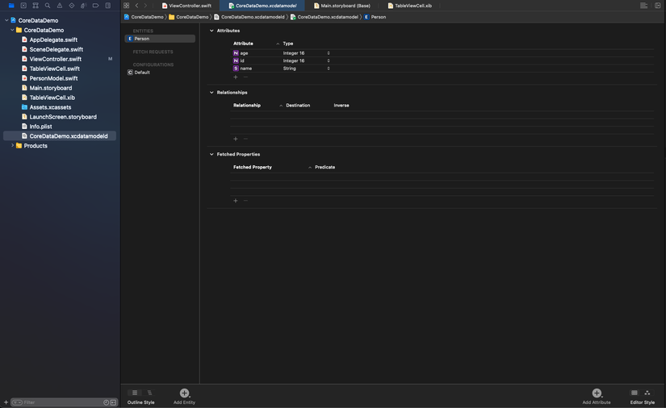Screen dimensions: 666x408
Task: Add a new attribute row with plus
Action: click(x=235, y=77)
